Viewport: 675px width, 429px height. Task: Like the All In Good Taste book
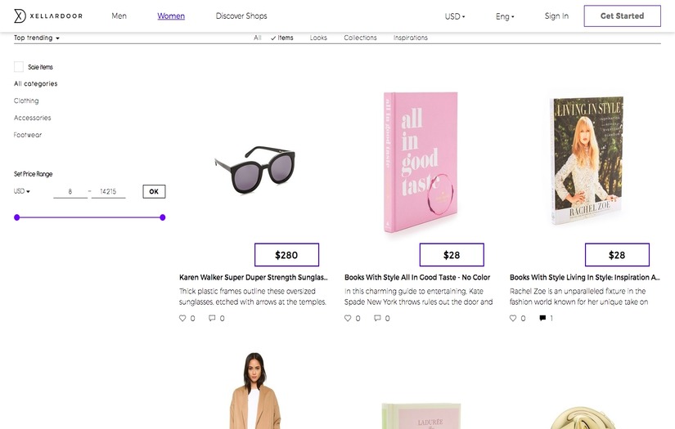click(349, 318)
